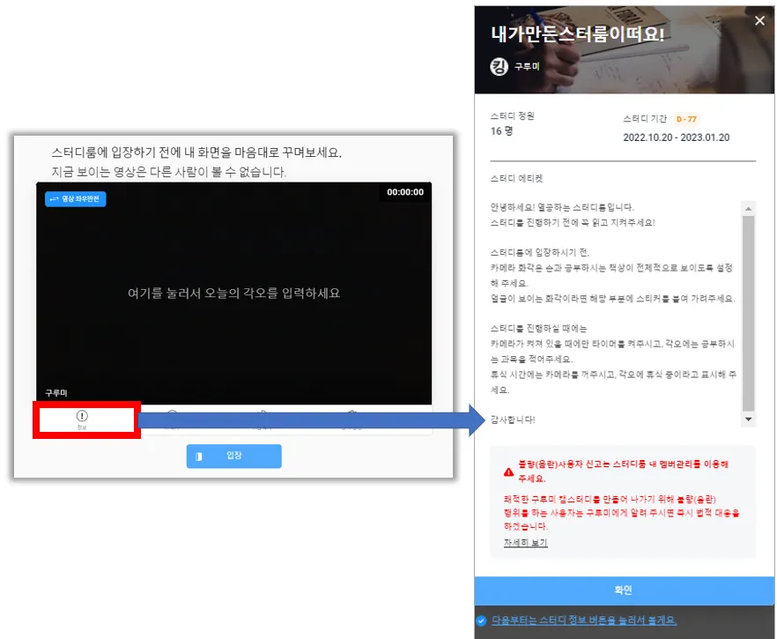Check 다음부터는 스터디 정보 버튼을 눌러서 볼게요 option
The image size is (777, 639).
tap(481, 620)
